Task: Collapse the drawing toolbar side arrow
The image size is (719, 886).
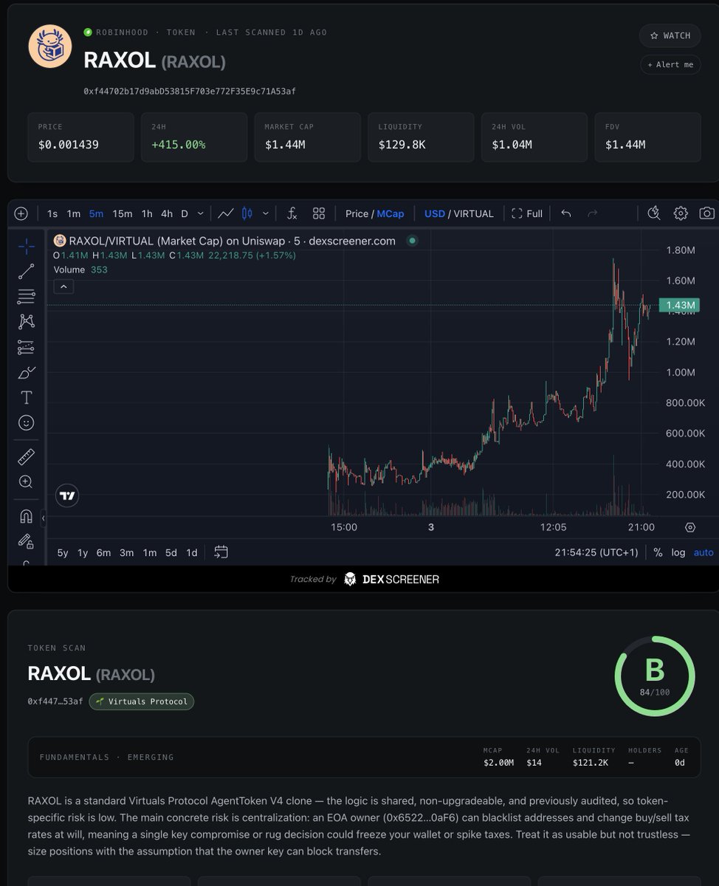Action: (x=43, y=519)
